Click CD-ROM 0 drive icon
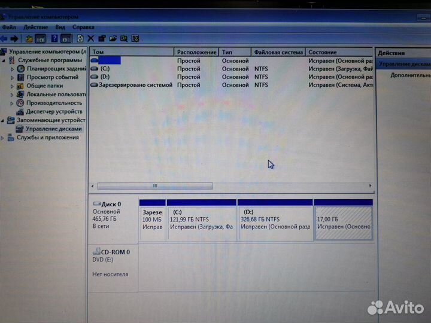 tap(97, 251)
